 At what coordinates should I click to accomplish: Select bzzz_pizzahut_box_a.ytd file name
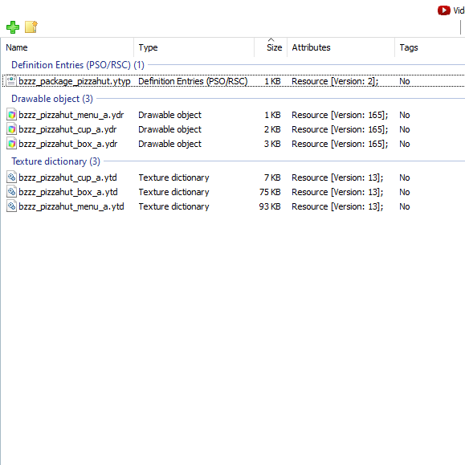click(68, 192)
